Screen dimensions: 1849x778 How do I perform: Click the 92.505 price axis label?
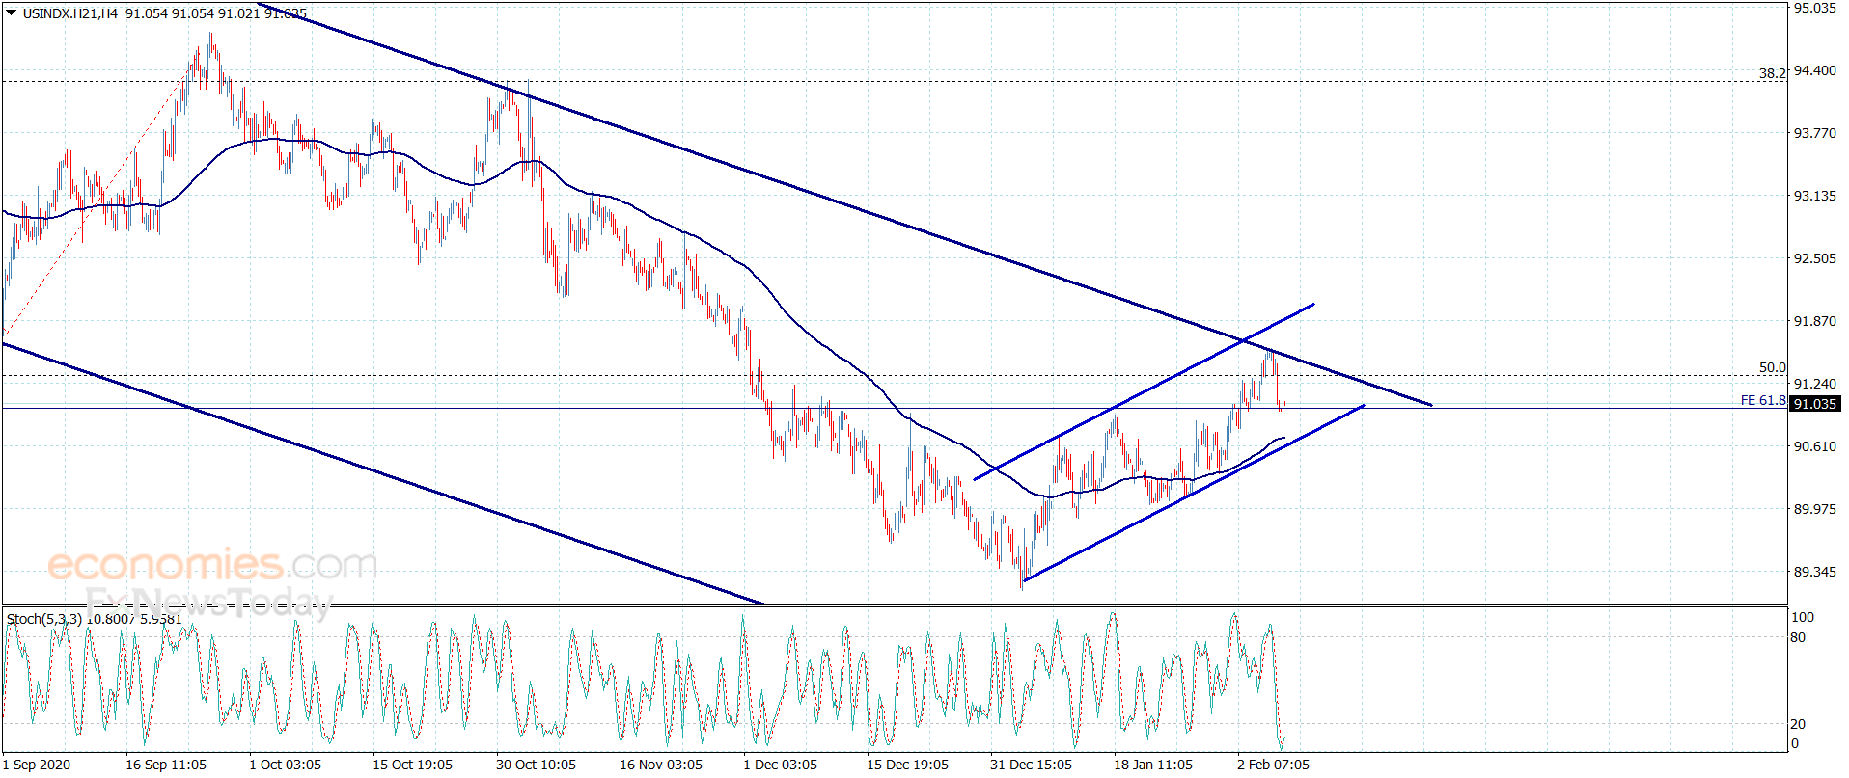(x=1814, y=258)
